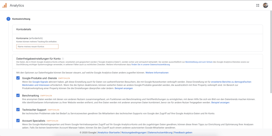Select the Kontoeinrichtung step heading

(21, 19)
